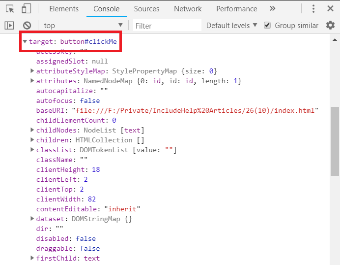
Task: Expand the attributeStyleMap property
Action: coord(32,71)
